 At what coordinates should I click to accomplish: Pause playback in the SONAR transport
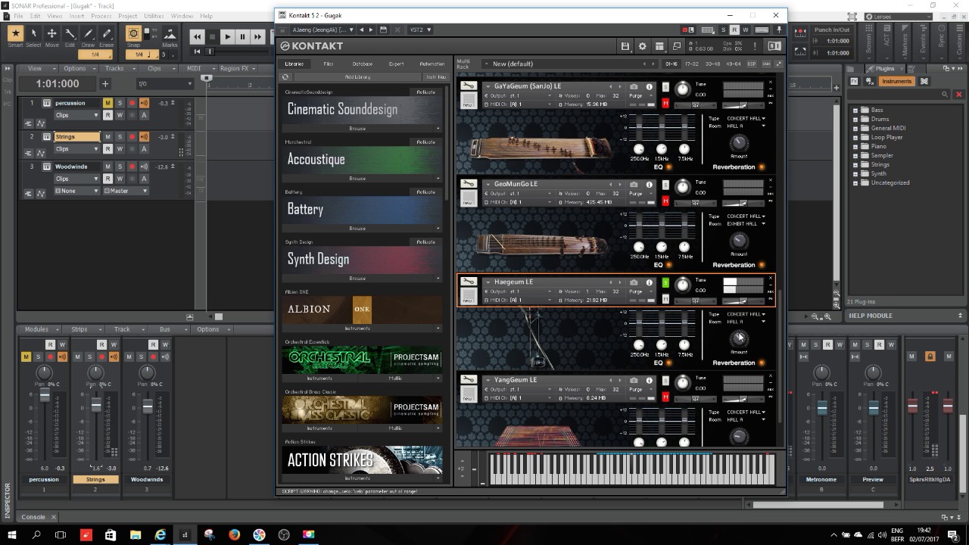(242, 36)
